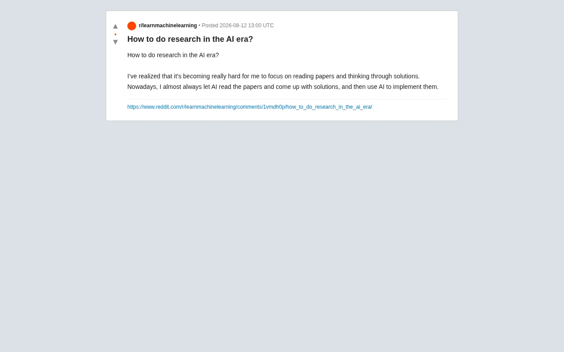Viewport: 564px width, 352px height.
Task: Click the sentence starting "Nowadays, I almost always"
Action: click(283, 87)
